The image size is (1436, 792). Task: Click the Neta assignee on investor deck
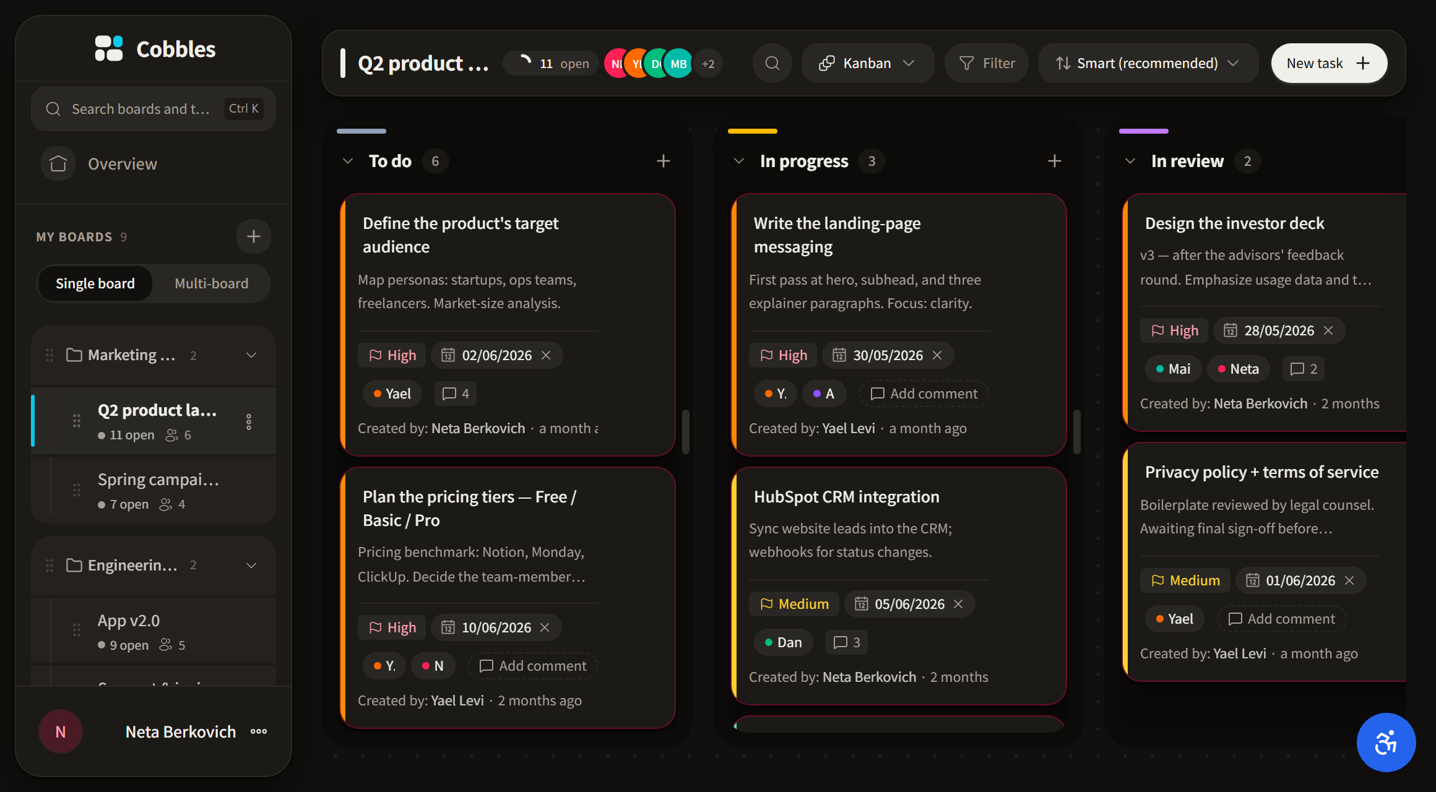point(1238,369)
